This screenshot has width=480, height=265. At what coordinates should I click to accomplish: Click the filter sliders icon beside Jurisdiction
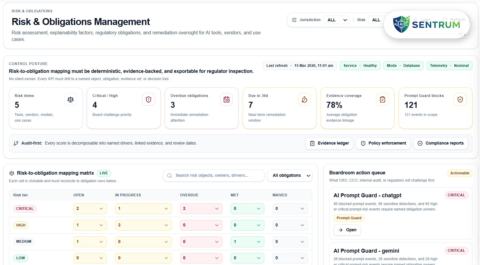294,20
